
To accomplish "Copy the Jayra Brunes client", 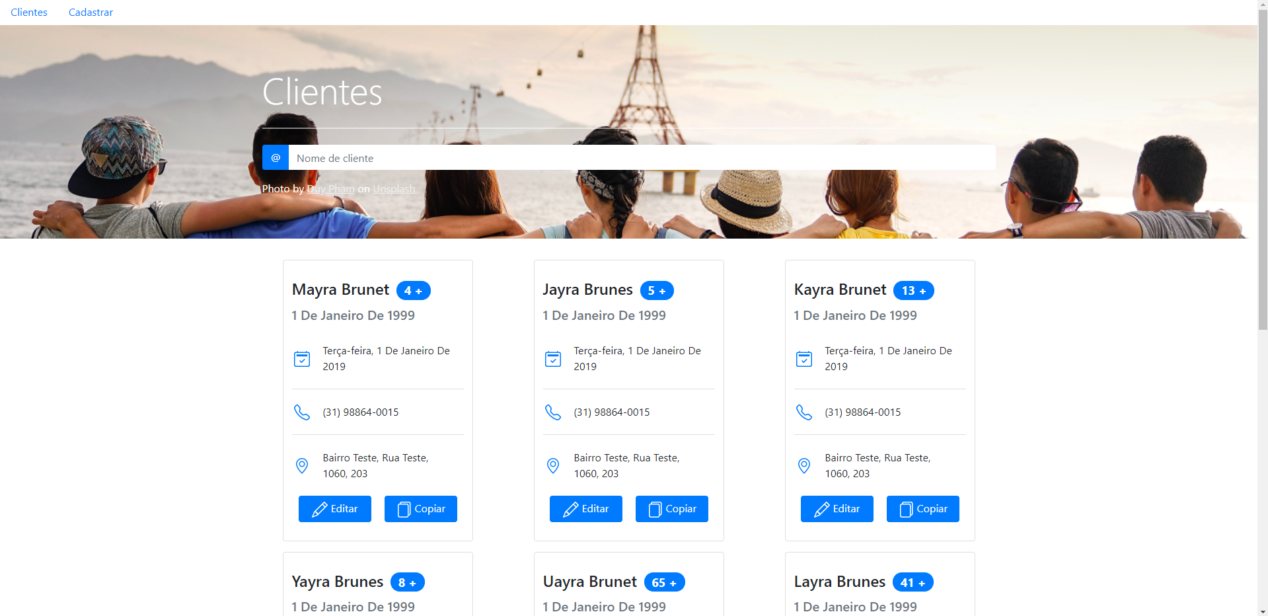I will pyautogui.click(x=672, y=509).
